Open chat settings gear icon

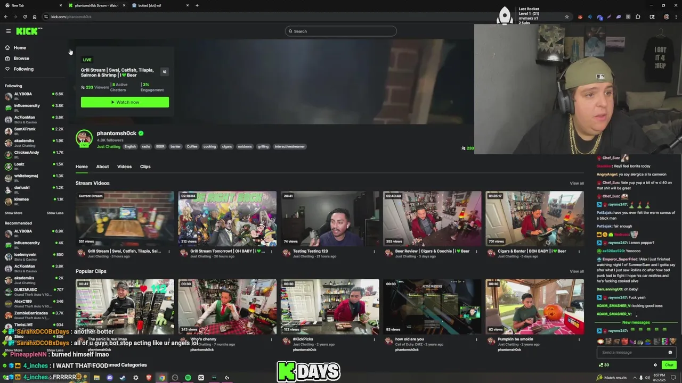pyautogui.click(x=655, y=365)
